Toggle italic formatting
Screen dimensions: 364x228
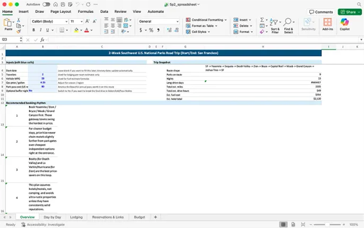(41, 30)
